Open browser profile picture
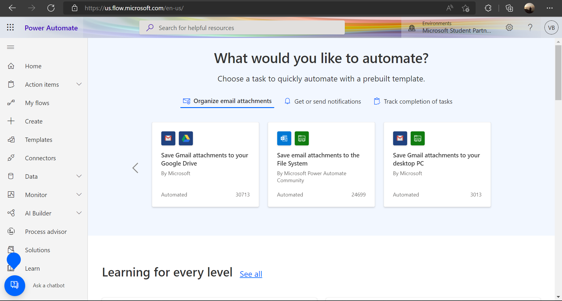This screenshot has height=301, width=562. pos(529,8)
